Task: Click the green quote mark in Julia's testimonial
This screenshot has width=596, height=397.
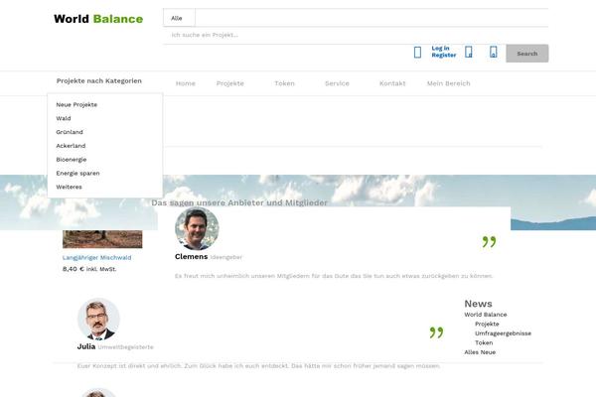Action: coord(436,332)
